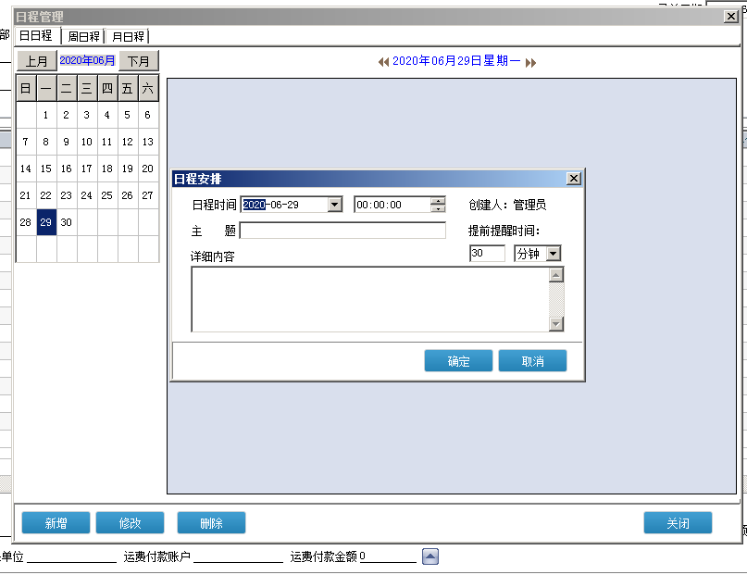The height and width of the screenshot is (575, 747).
Task: Switch to the 月日程 tab
Action: point(128,36)
